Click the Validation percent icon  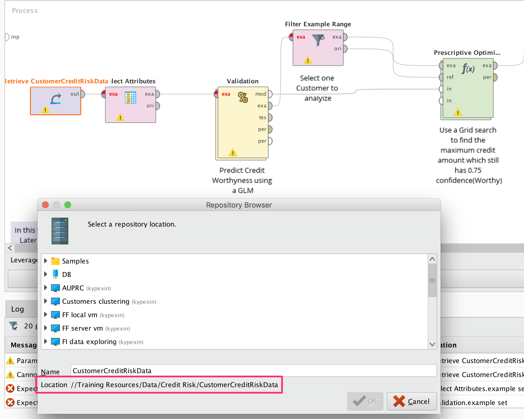tap(243, 97)
